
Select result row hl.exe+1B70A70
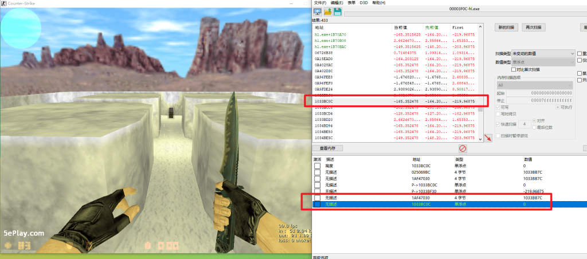(x=396, y=34)
